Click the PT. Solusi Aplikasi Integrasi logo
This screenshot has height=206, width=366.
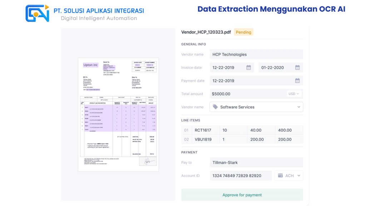[37, 13]
